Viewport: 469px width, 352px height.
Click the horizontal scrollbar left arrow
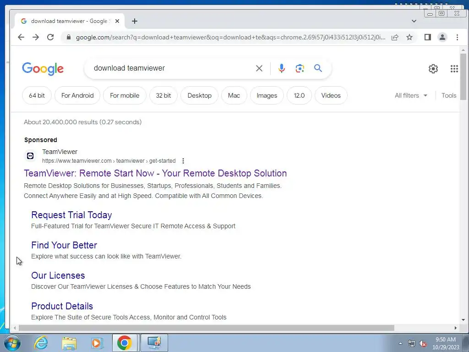coord(14,328)
